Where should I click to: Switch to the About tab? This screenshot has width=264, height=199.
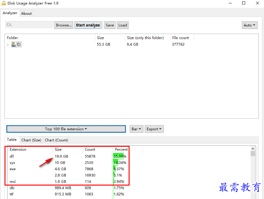coord(26,13)
